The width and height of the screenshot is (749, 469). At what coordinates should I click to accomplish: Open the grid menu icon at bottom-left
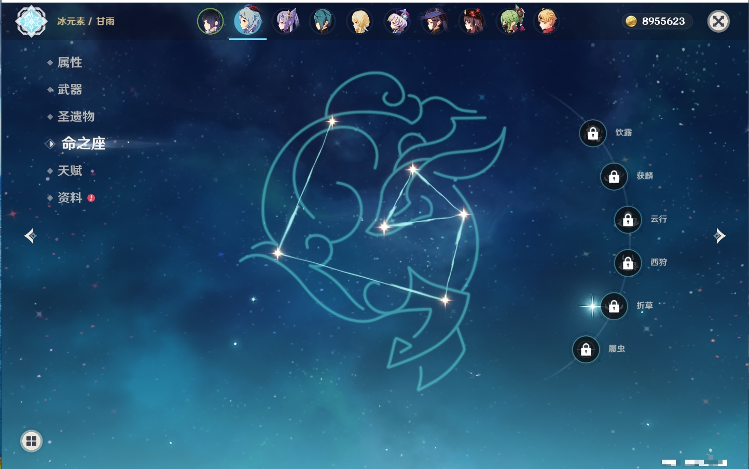click(x=31, y=441)
